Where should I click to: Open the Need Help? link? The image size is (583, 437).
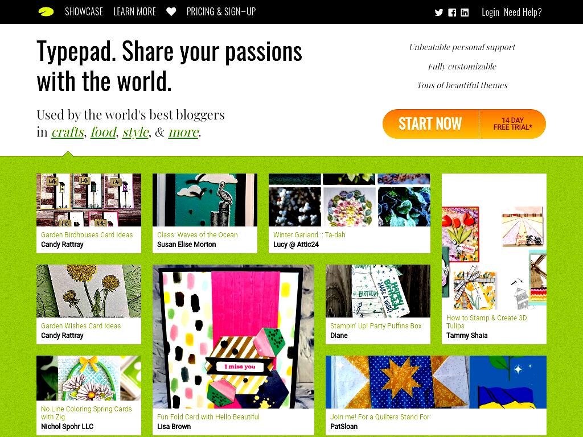[x=523, y=13]
